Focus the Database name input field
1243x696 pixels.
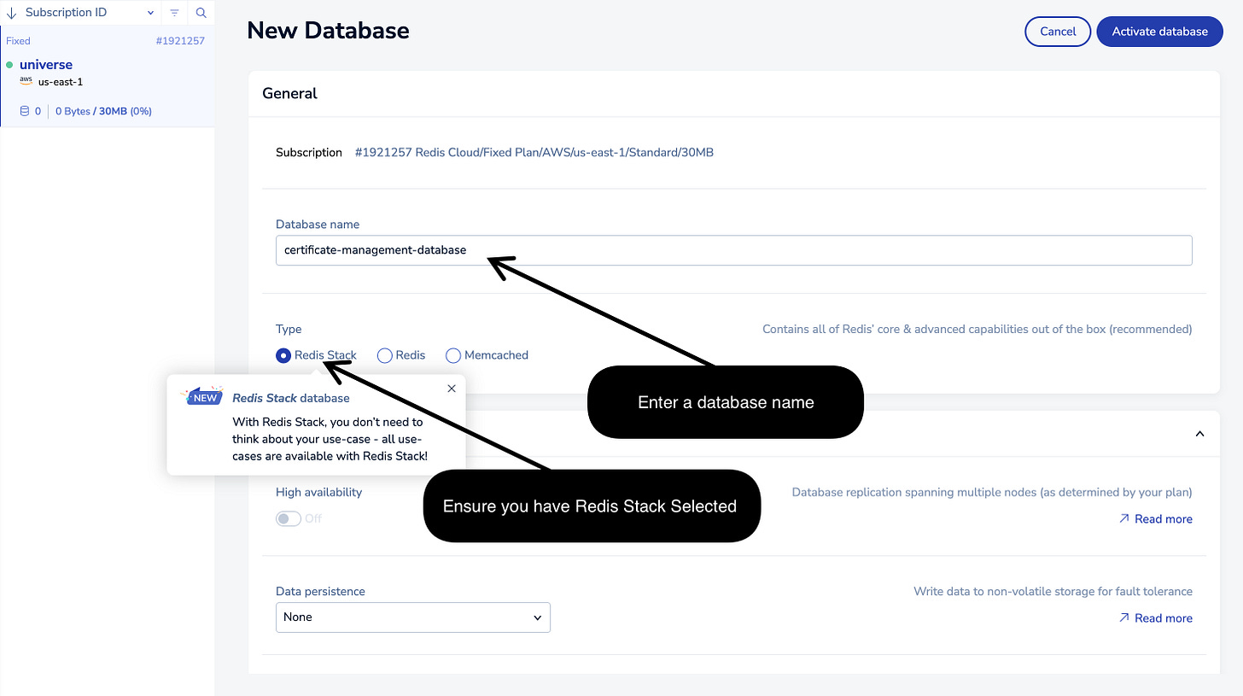[733, 250]
